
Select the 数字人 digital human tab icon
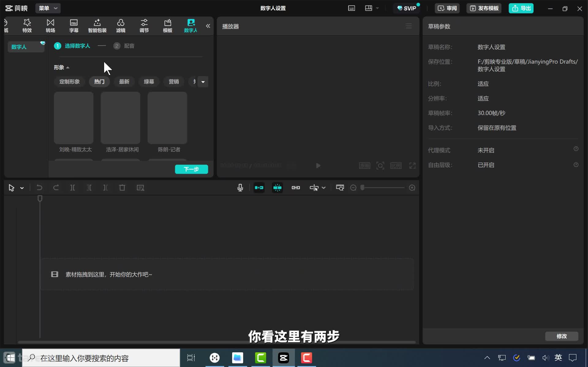pos(191,26)
